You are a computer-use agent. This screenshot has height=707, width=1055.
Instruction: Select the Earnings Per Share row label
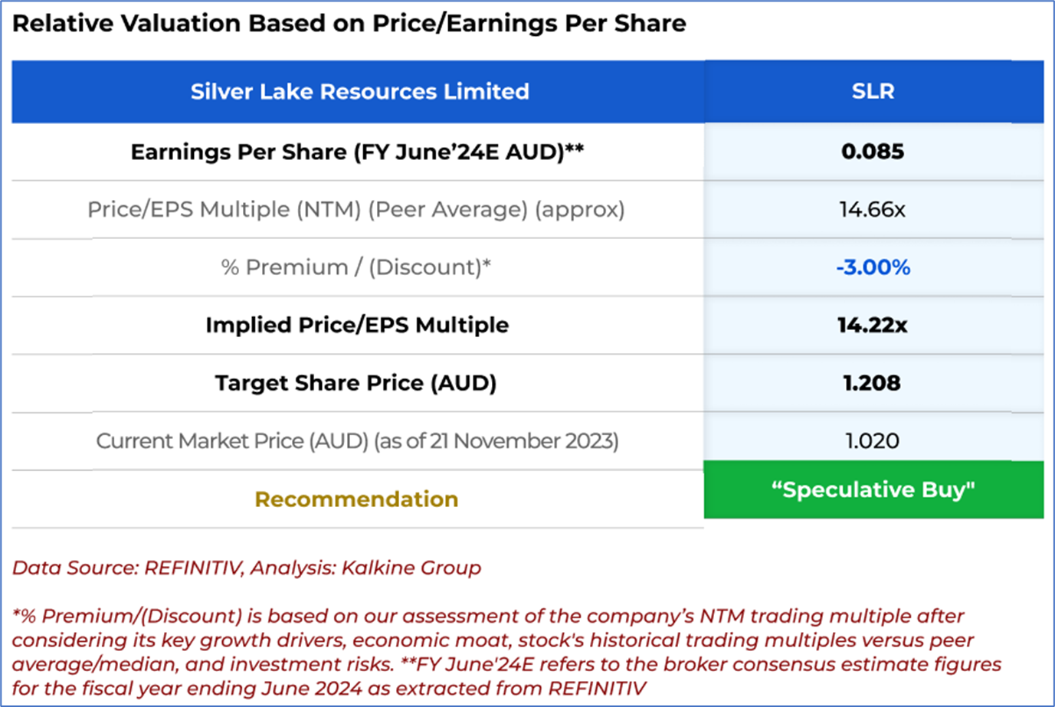[x=357, y=152]
